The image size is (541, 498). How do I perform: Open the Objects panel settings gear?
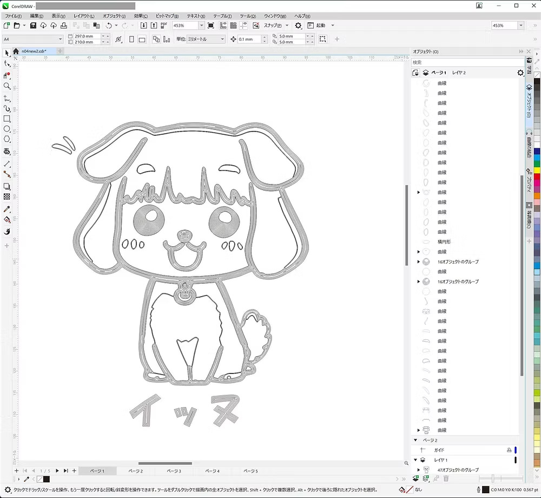[520, 72]
